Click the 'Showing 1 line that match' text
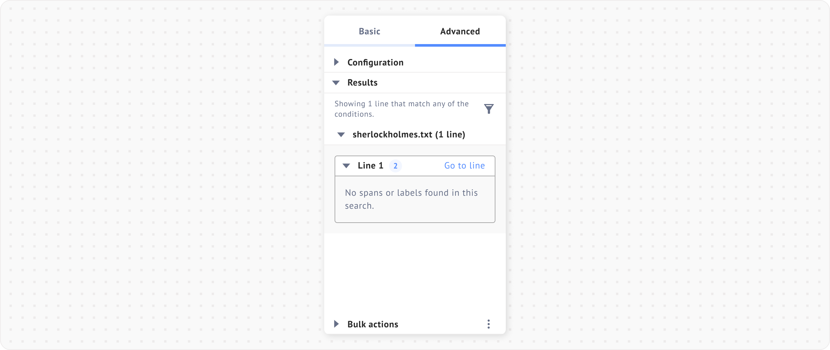This screenshot has height=350, width=830. 401,109
